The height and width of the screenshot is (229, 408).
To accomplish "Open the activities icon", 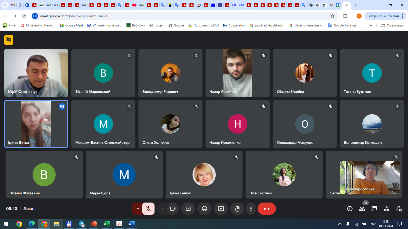I will [387, 209].
